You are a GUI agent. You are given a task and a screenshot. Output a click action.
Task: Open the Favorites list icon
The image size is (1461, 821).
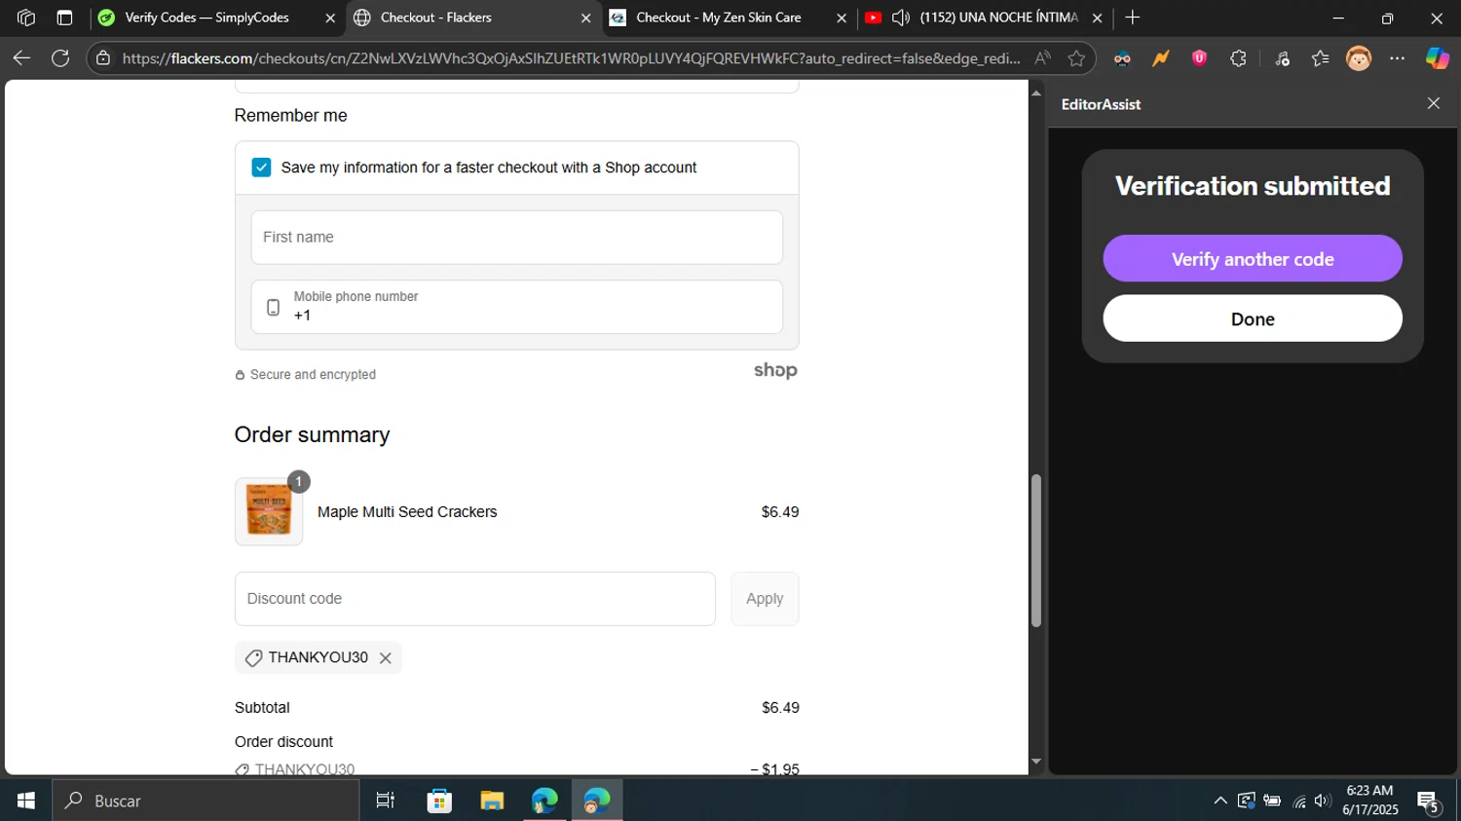(x=1320, y=58)
